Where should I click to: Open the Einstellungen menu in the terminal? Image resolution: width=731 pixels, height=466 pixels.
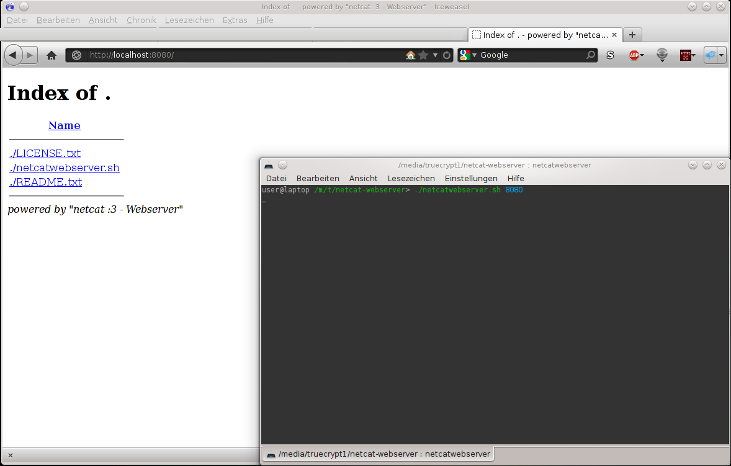pos(471,178)
